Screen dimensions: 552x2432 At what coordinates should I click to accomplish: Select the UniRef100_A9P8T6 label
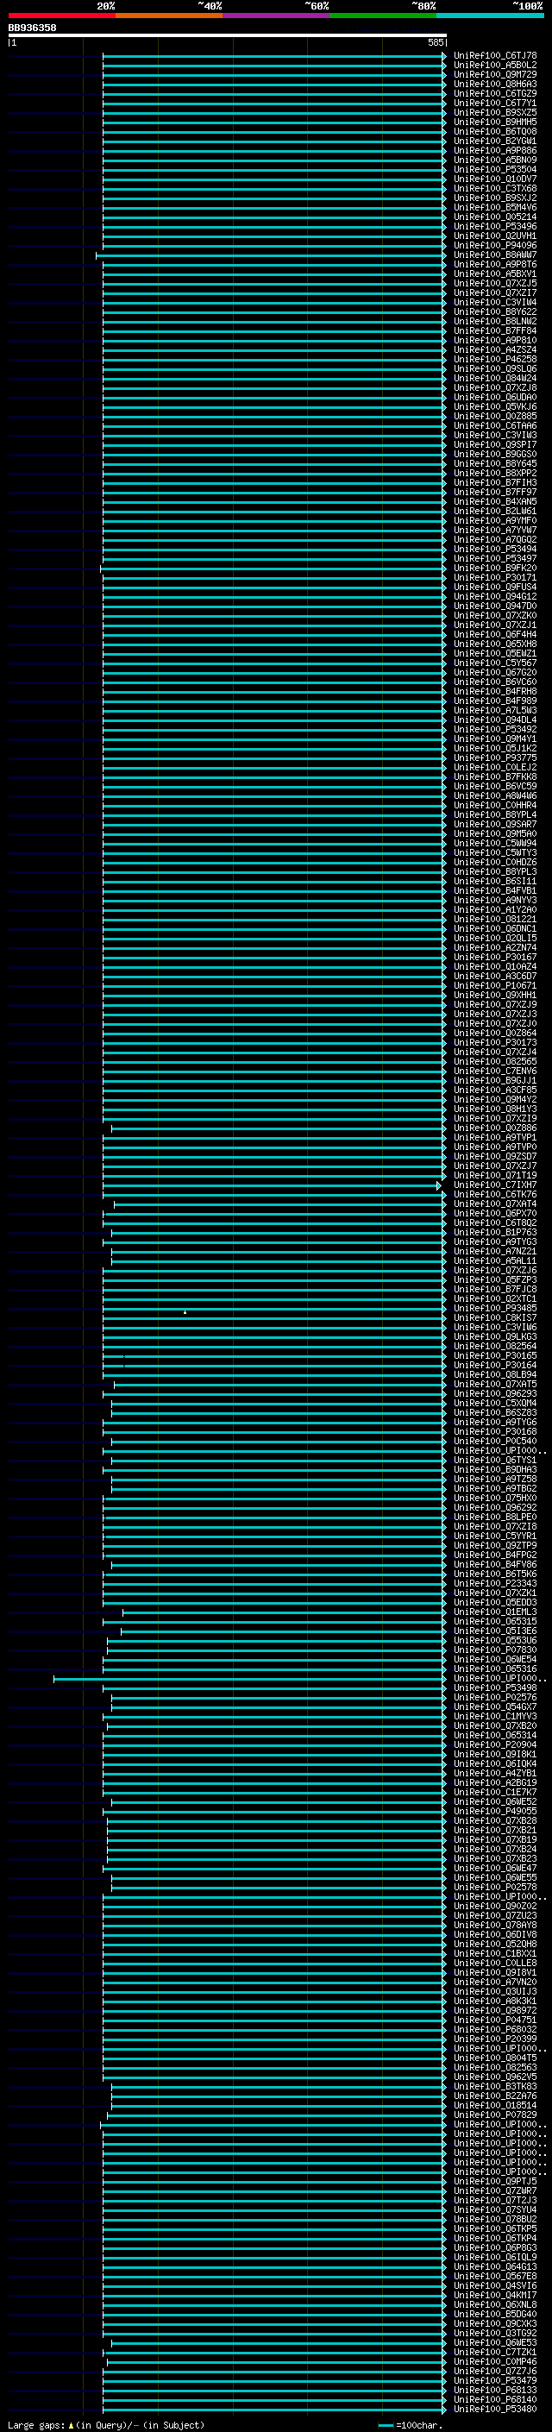pos(495,264)
